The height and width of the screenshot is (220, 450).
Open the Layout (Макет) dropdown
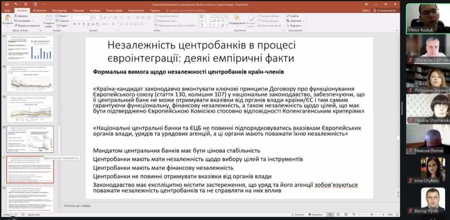click(62, 16)
